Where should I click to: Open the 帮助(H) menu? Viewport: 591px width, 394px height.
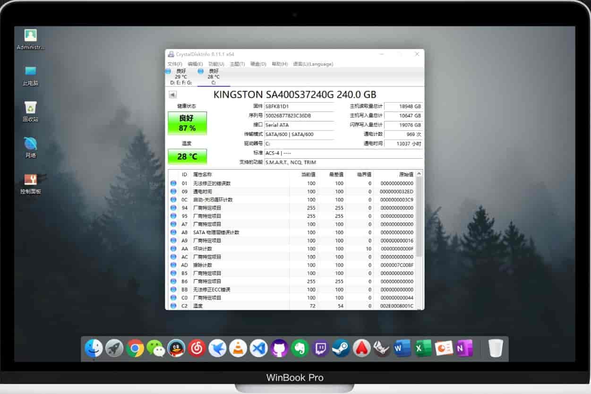tap(280, 64)
